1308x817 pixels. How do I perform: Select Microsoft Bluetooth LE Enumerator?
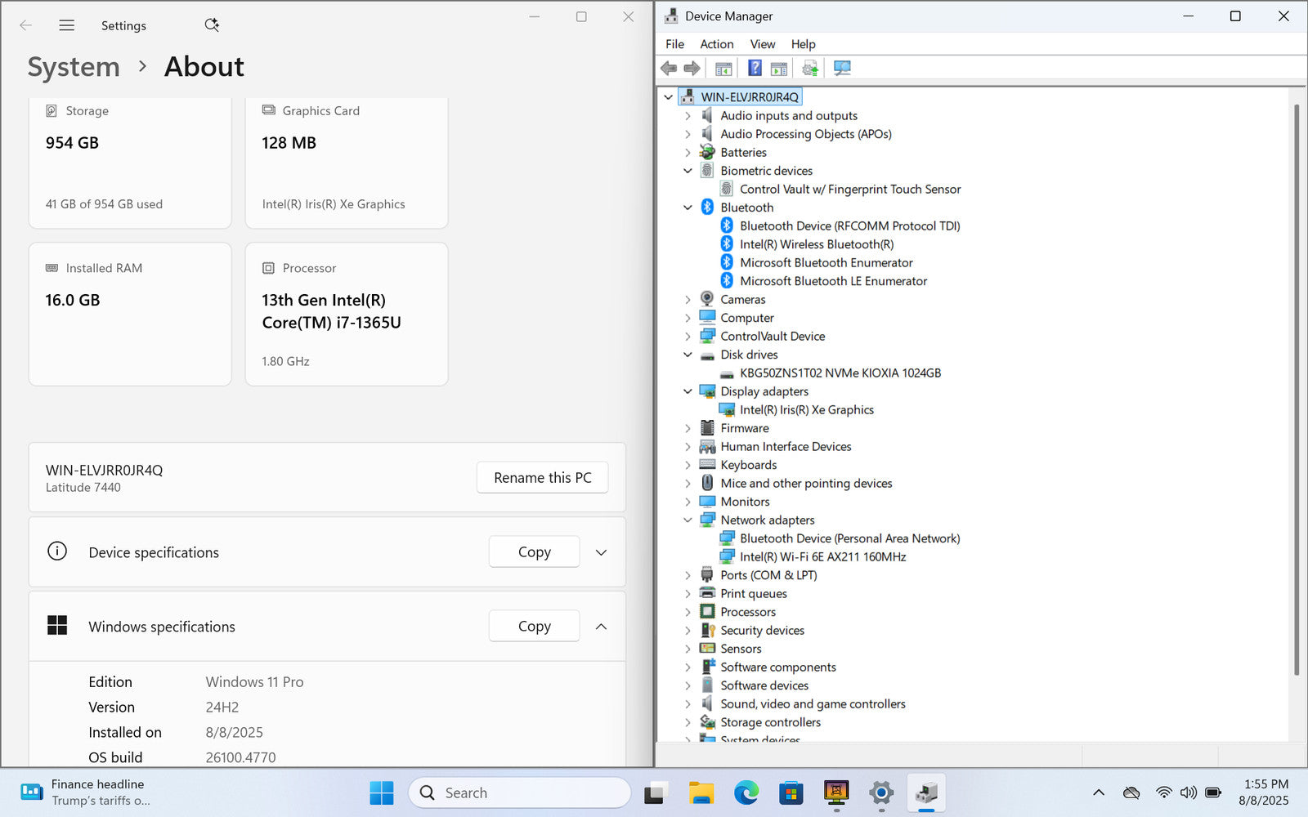pyautogui.click(x=833, y=281)
